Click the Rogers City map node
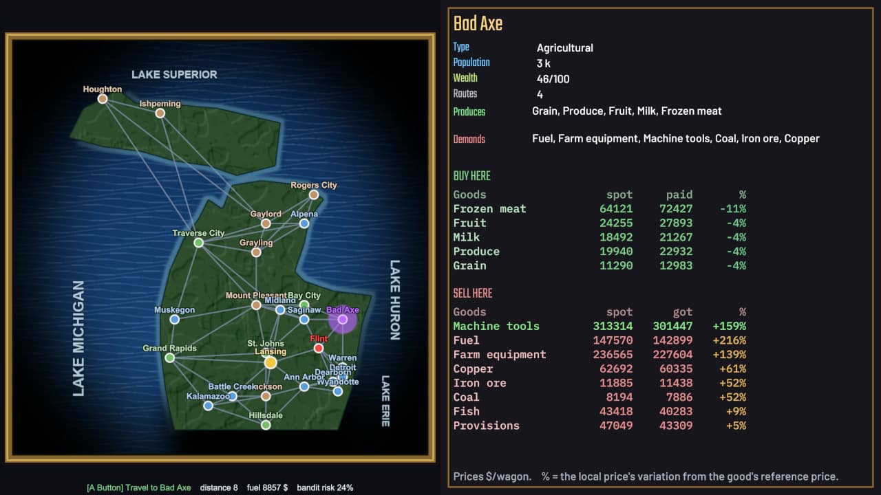Image resolution: width=881 pixels, height=495 pixels. coord(314,195)
